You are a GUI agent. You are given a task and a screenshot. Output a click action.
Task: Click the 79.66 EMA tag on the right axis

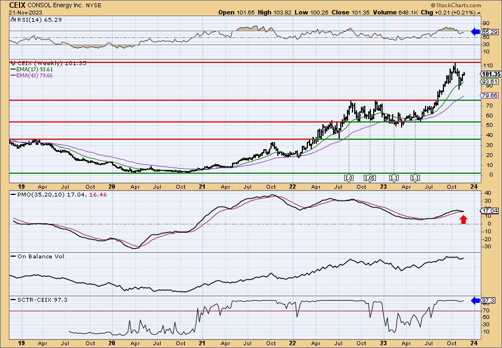pos(490,96)
